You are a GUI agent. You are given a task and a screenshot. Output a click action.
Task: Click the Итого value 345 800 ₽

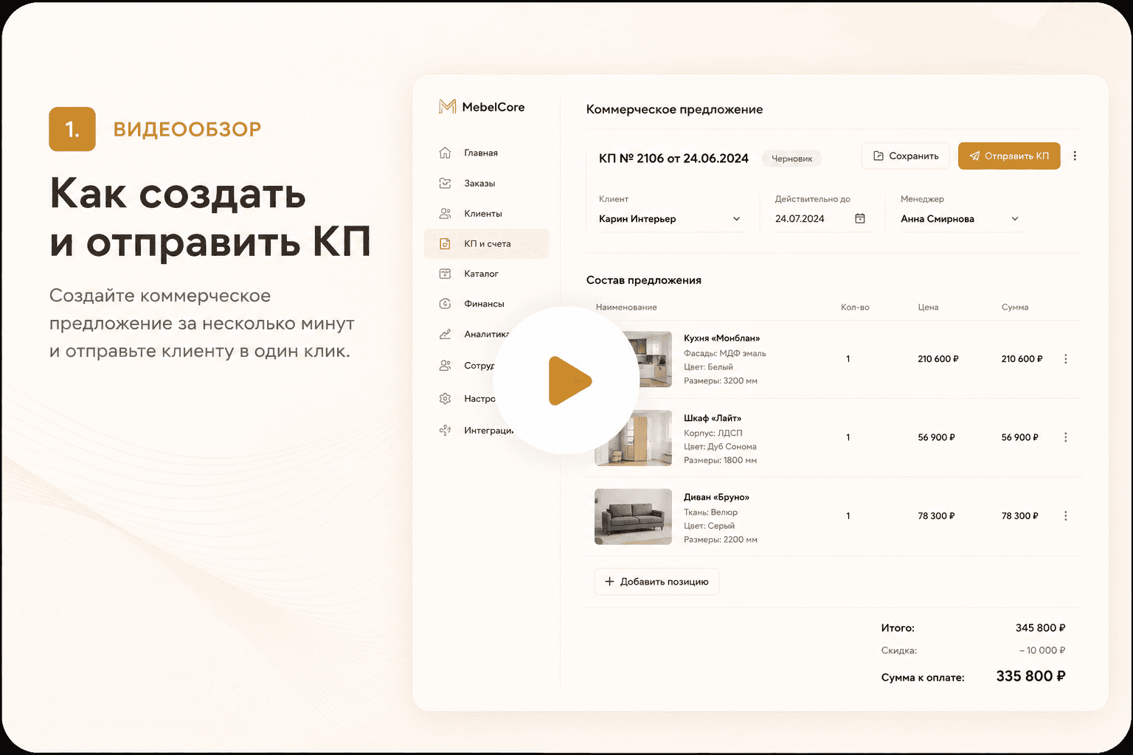pos(1040,628)
